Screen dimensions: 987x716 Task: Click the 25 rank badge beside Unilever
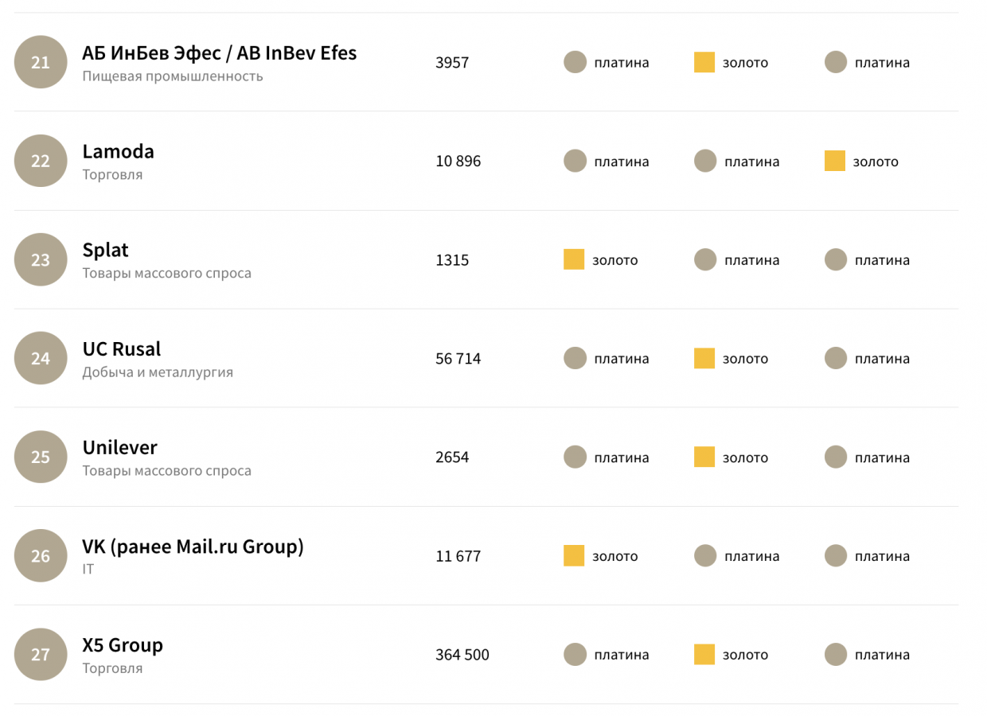tap(41, 457)
